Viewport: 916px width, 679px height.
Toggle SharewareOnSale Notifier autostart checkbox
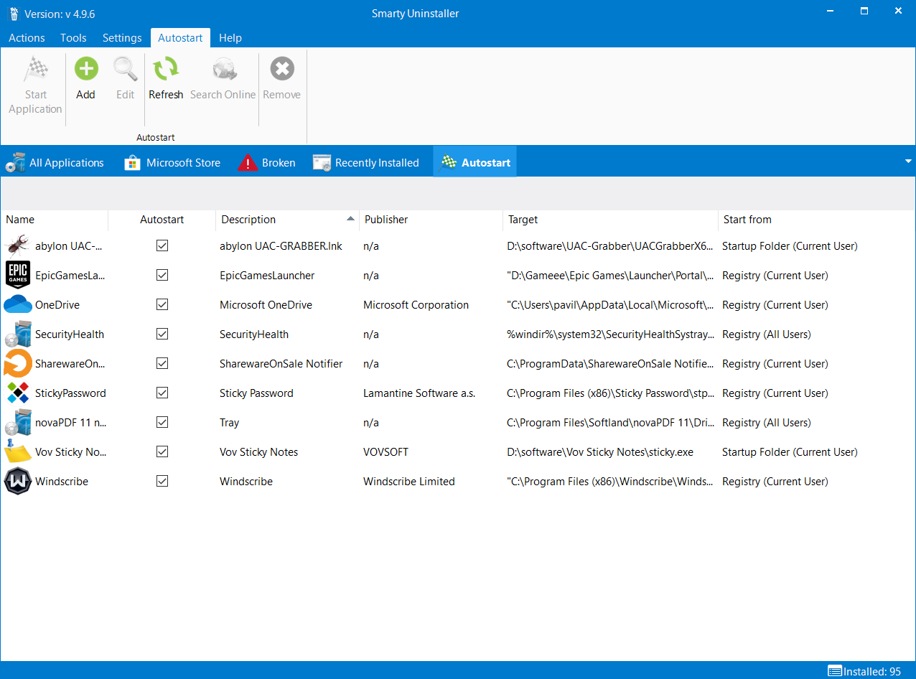[x=162, y=363]
